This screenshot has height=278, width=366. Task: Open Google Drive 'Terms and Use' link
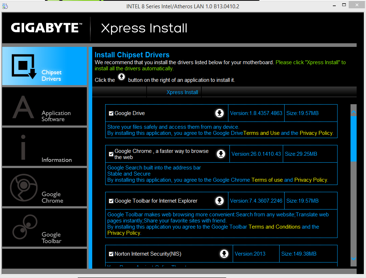pyautogui.click(x=262, y=133)
